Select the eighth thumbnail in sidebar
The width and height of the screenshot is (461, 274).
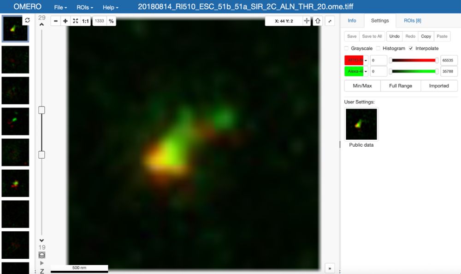coord(15,245)
